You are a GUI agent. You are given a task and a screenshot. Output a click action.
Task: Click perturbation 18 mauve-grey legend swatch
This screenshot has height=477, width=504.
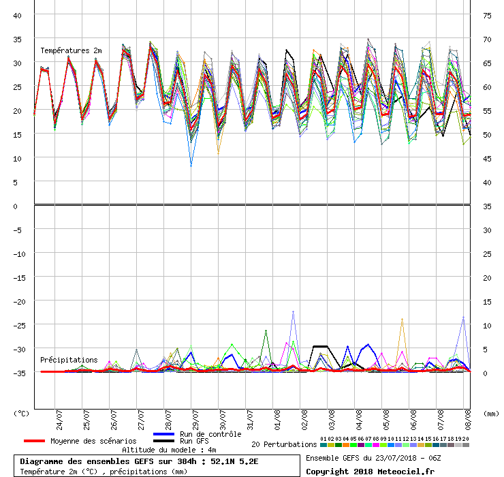pos(451,445)
